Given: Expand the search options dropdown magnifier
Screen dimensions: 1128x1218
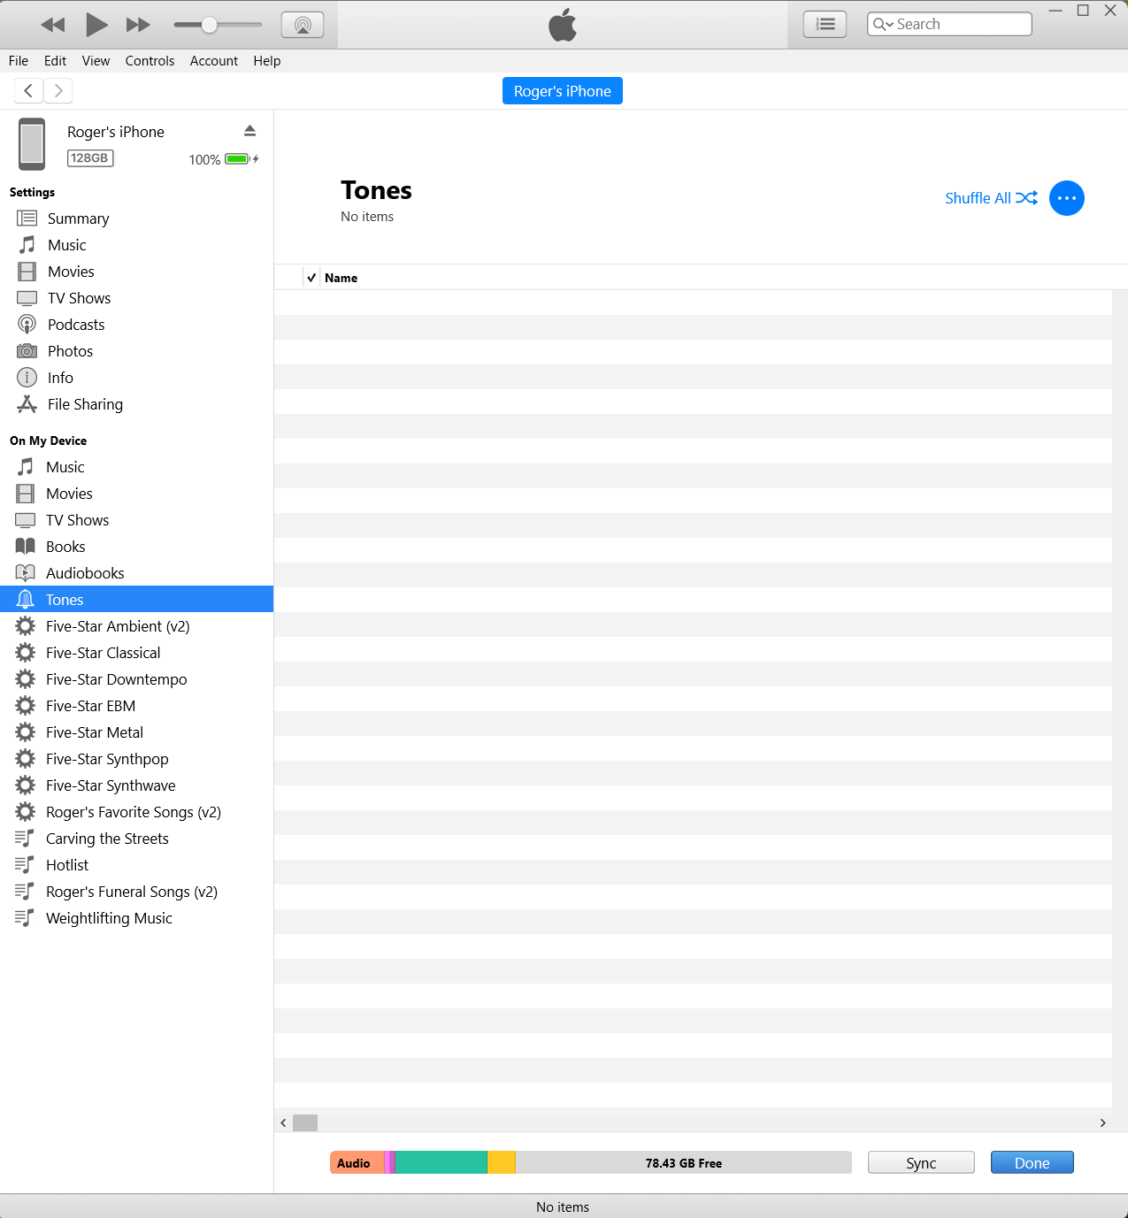Looking at the screenshot, I should (882, 25).
